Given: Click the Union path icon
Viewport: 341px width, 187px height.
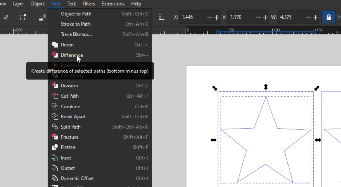Looking at the screenshot, I should pos(55,45).
